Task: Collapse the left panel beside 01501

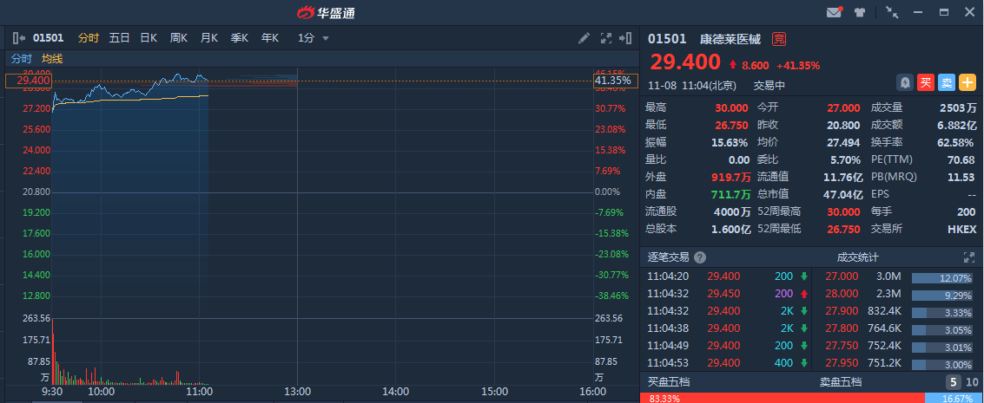Action: (x=19, y=38)
